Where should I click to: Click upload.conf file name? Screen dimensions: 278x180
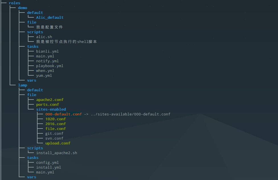58,143
